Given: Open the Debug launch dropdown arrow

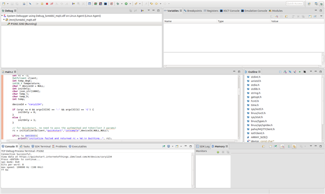Looking at the screenshot, I should coord(122,4).
